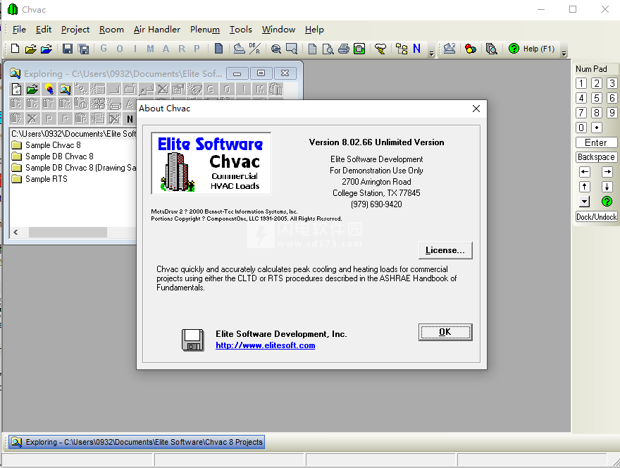Screen dimensions: 620x468
Task: Click the New project page icon
Action: point(15,49)
